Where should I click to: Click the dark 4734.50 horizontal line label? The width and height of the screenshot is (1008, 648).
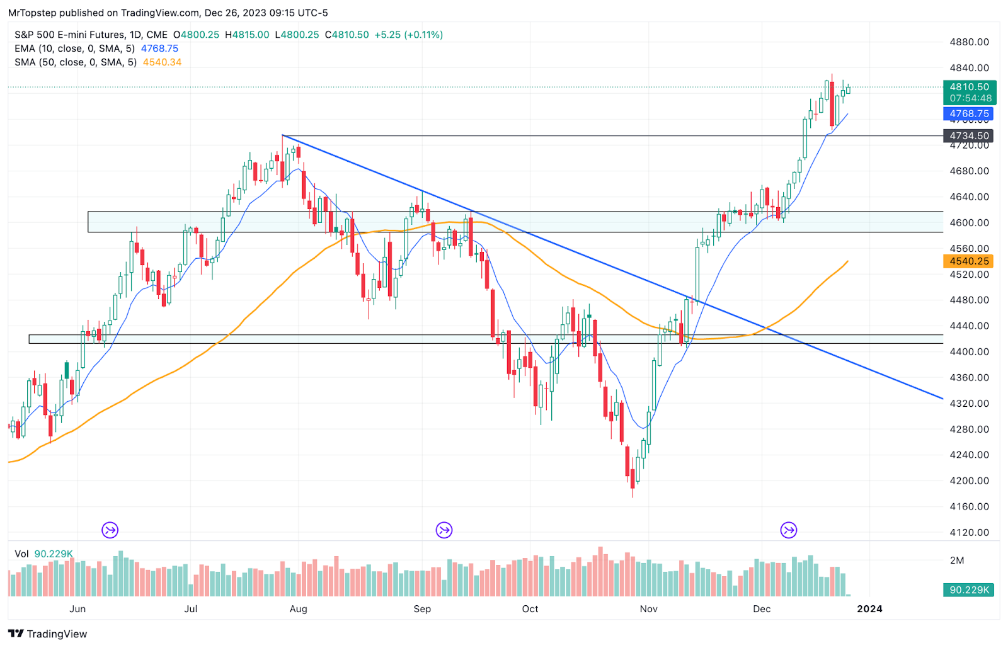pos(969,135)
